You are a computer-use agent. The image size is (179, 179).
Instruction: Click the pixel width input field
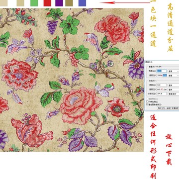[162, 71]
